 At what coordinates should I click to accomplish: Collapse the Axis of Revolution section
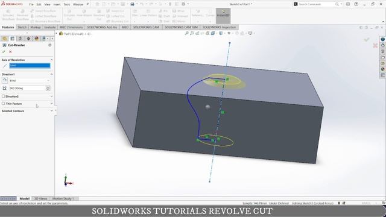pos(51,60)
